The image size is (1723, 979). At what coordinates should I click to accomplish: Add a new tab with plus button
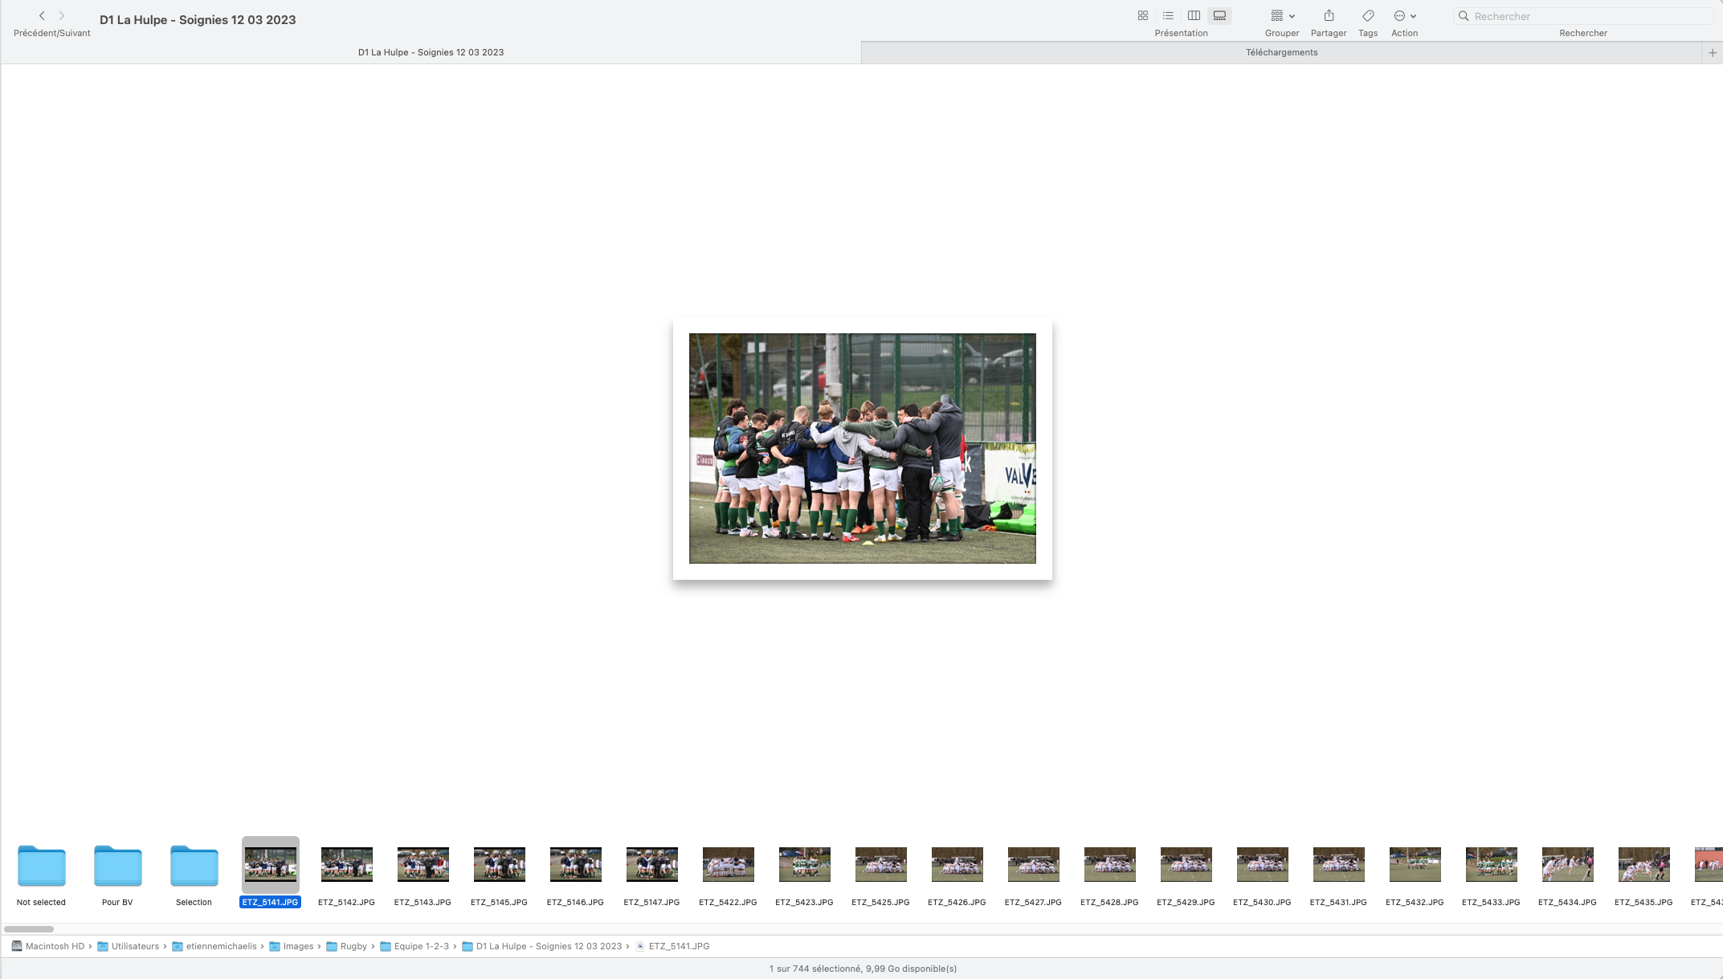[1712, 53]
